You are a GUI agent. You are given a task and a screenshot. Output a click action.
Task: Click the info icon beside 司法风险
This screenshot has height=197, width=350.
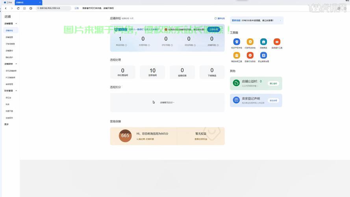click(194, 45)
